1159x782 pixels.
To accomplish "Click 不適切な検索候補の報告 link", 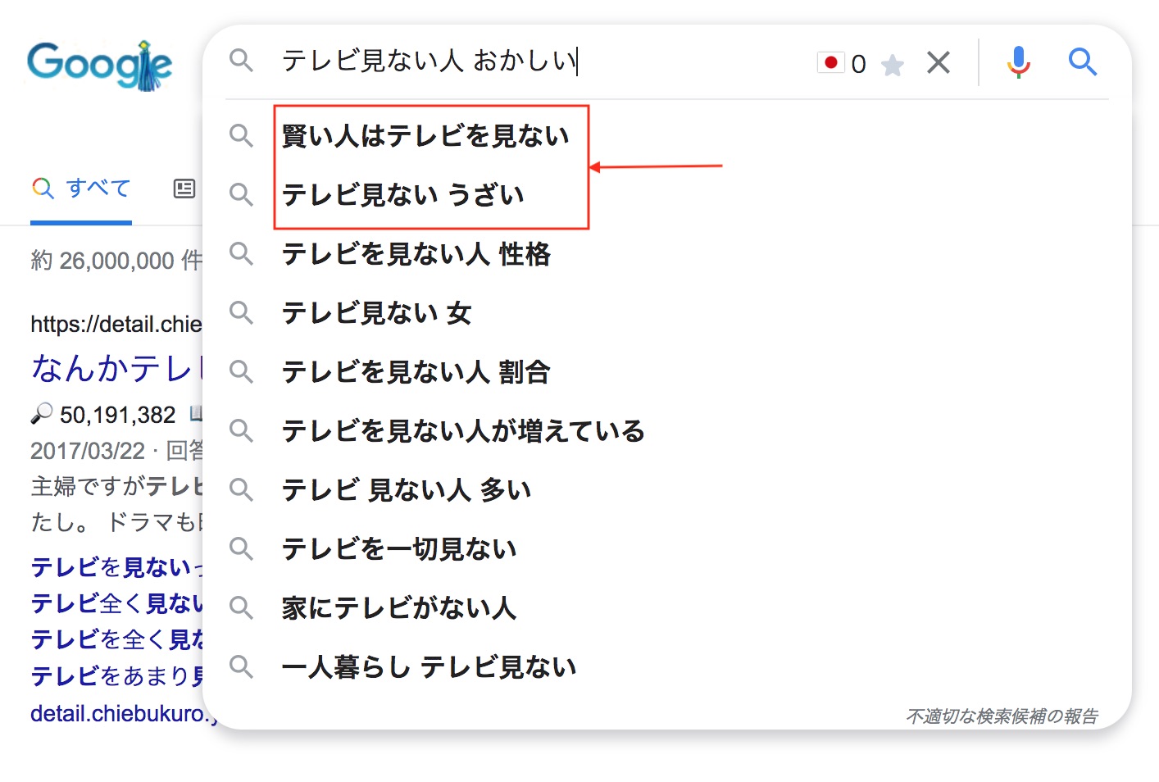I will pos(1002,716).
